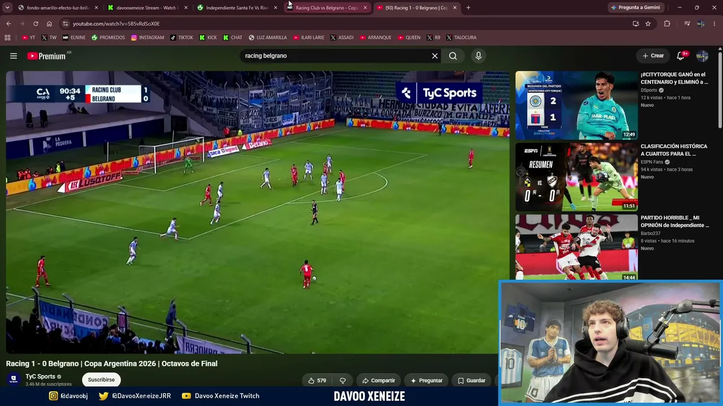View site information icon in address bar
723x406 pixels.
[x=66, y=24]
